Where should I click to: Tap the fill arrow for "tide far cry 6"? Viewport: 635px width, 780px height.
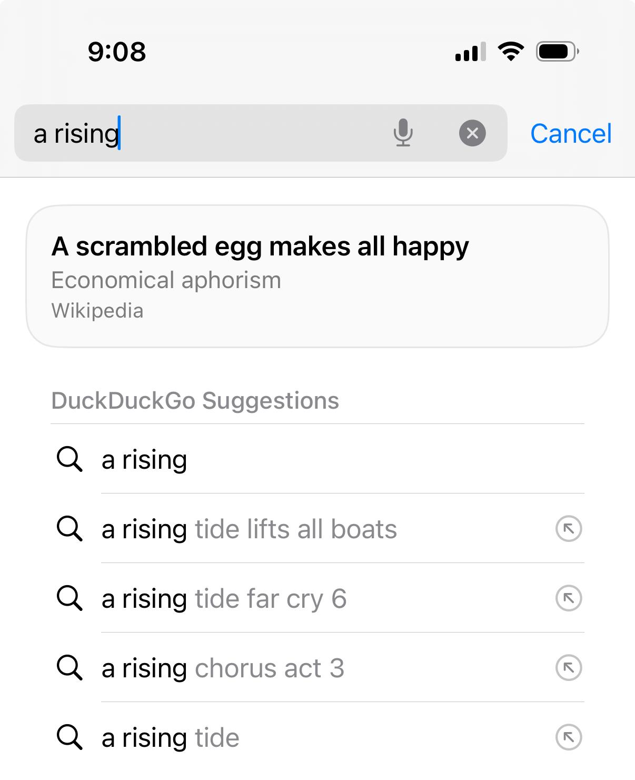pos(569,598)
